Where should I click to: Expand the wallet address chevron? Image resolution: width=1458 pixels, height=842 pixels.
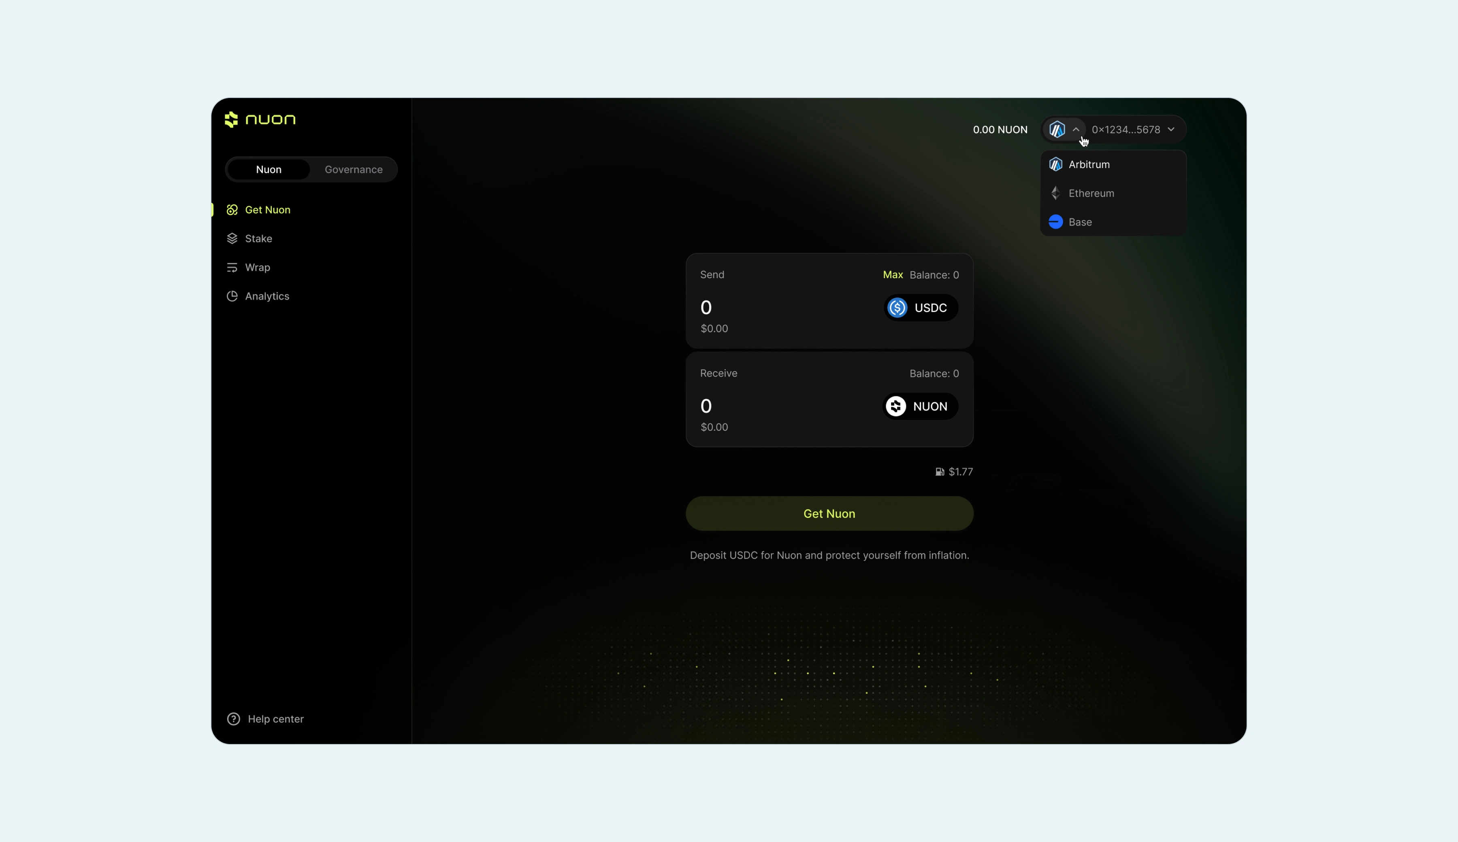[x=1171, y=130]
